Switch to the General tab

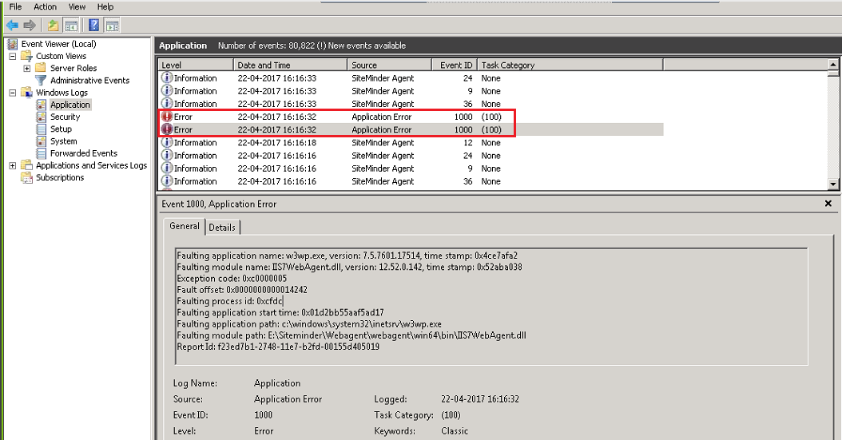coord(185,227)
